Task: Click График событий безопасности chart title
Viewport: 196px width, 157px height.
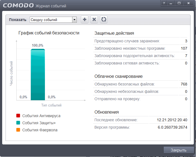Action: point(49,33)
